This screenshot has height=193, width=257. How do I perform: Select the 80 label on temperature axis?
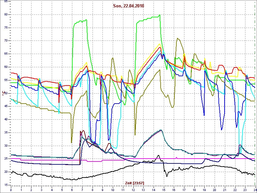(5, 14)
